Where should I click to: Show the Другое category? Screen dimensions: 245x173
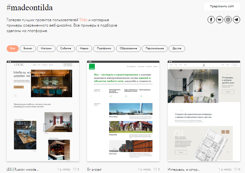[177, 48]
